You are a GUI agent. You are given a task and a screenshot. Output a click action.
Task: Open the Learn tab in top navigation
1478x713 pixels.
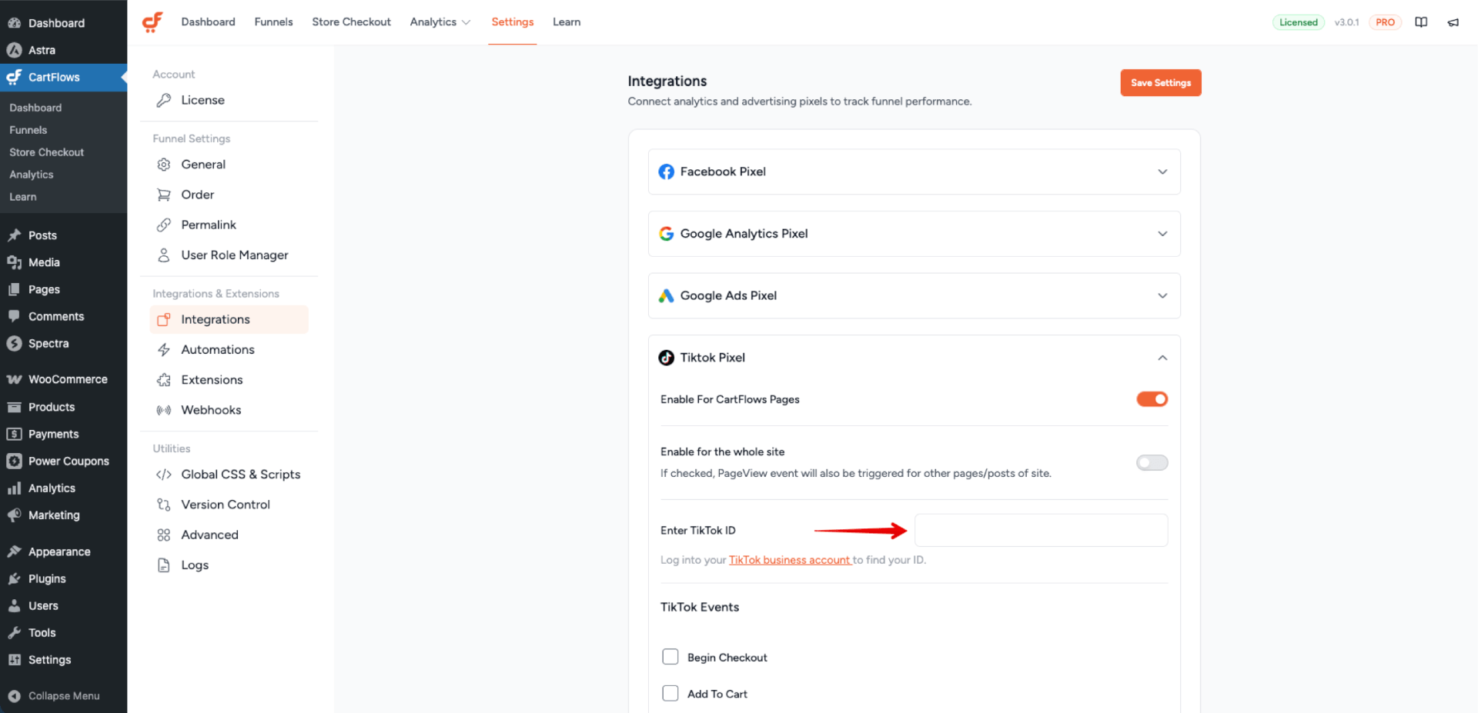tap(567, 22)
